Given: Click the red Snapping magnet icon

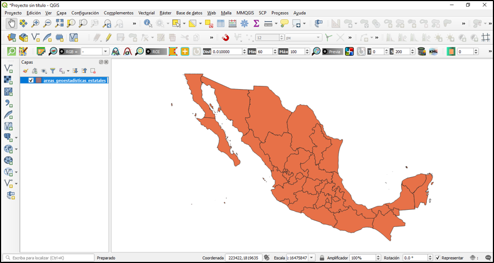Looking at the screenshot, I should (x=225, y=38).
